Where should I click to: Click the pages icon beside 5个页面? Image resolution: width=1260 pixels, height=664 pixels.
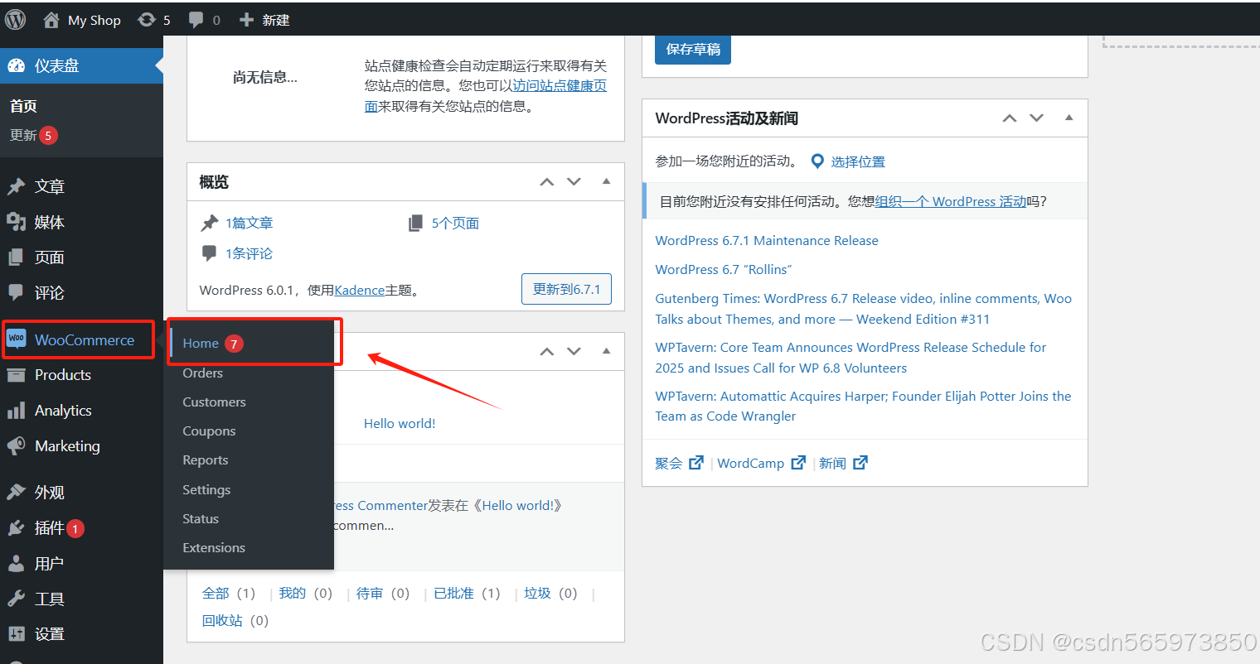416,223
